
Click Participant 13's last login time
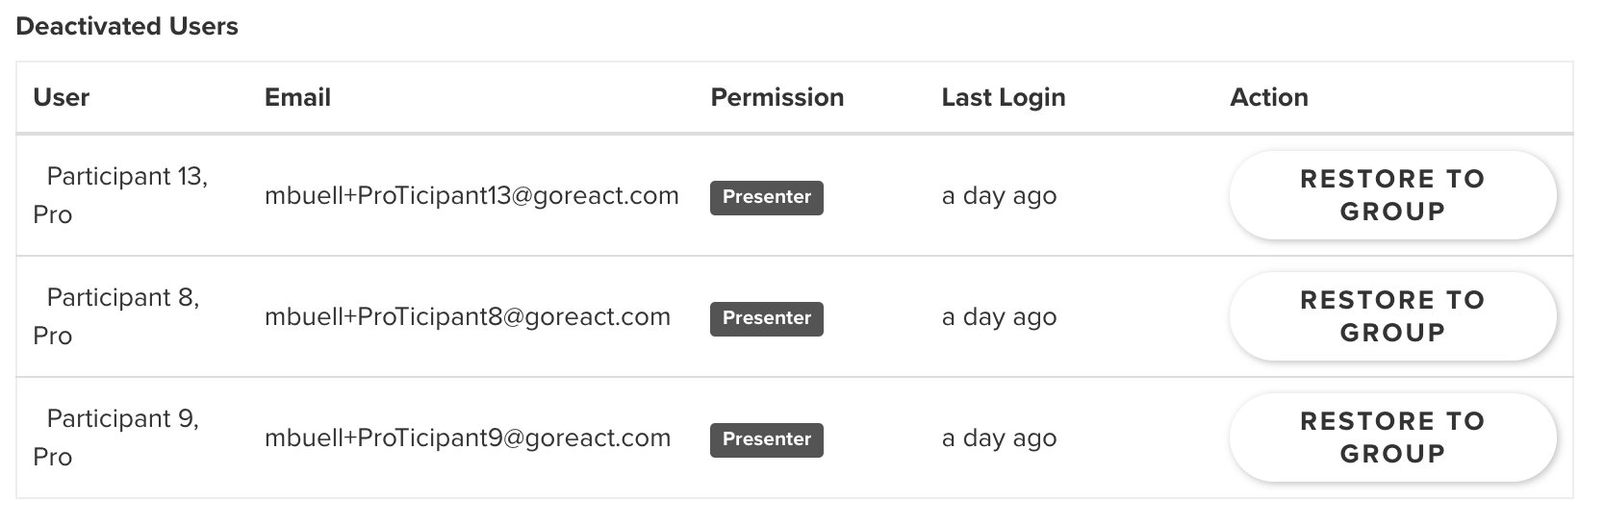point(999,196)
